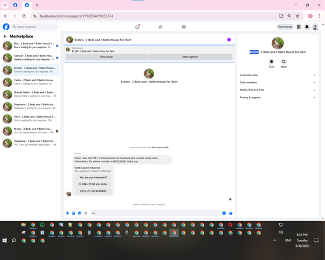Screen dimensions: 325x260
Task: Switch to the first Facebook browser tab
Action: (15, 5)
